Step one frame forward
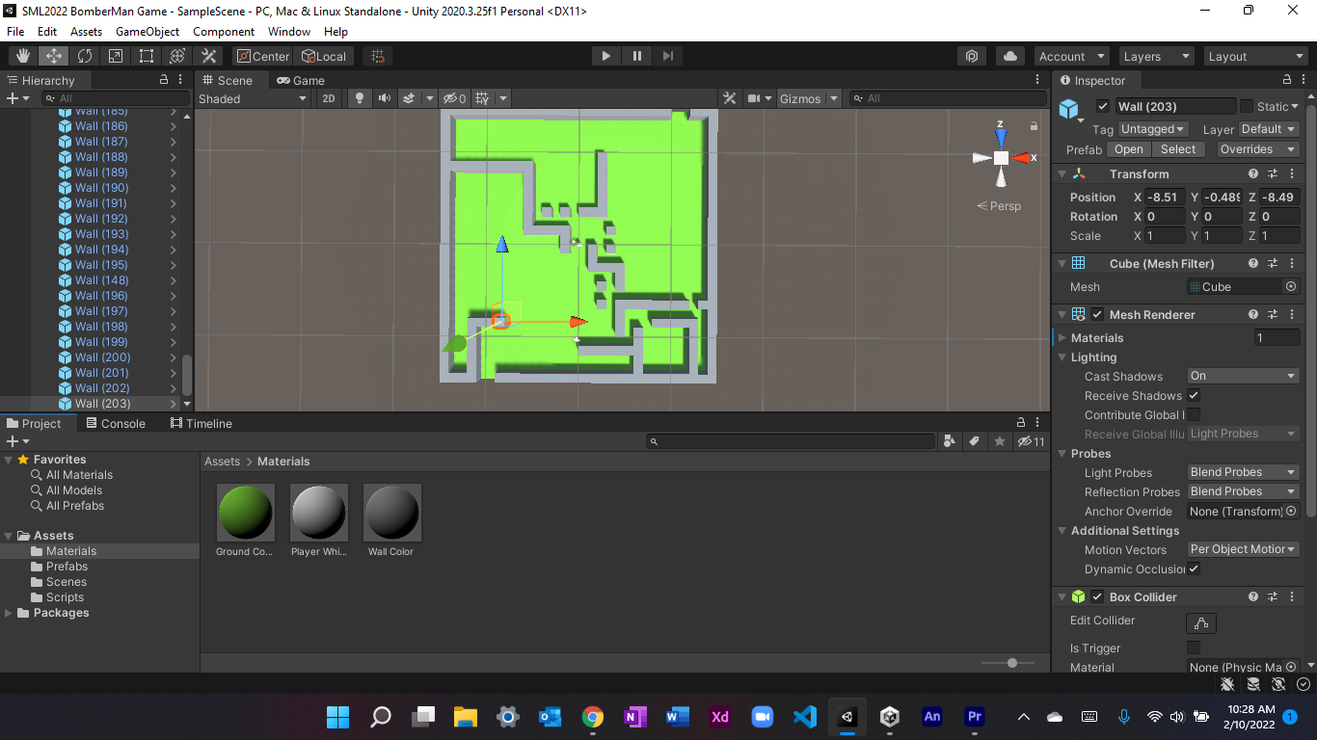 667,56
